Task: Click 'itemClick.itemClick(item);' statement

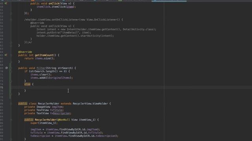Action: coord(56,7)
